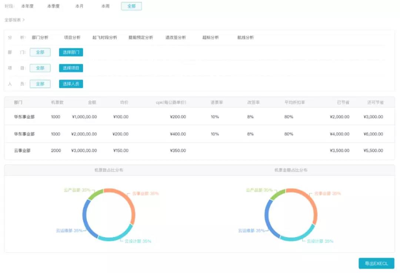The width and height of the screenshot is (400, 273).
Task: Choose the 本周 time period option
Action: click(105, 6)
